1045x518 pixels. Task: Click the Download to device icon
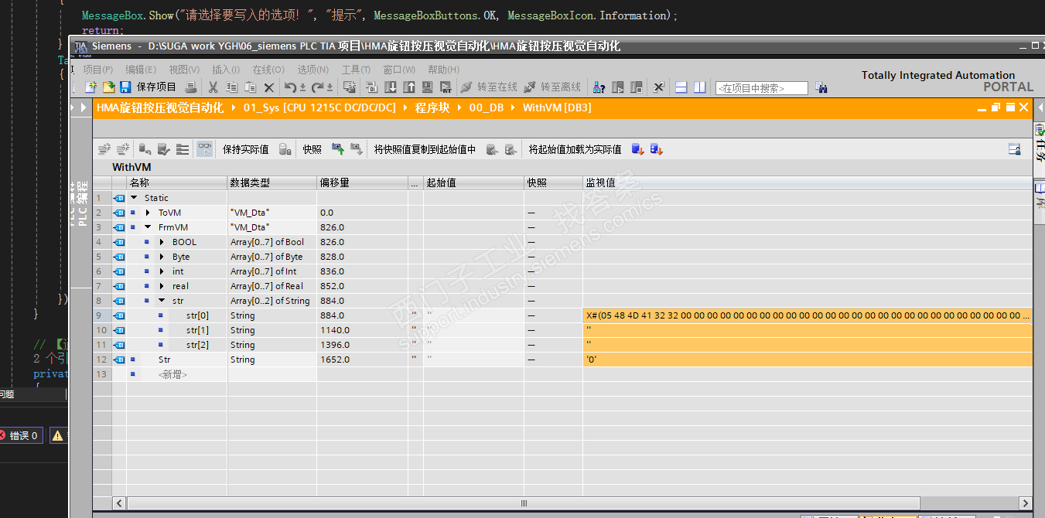pyautogui.click(x=390, y=87)
